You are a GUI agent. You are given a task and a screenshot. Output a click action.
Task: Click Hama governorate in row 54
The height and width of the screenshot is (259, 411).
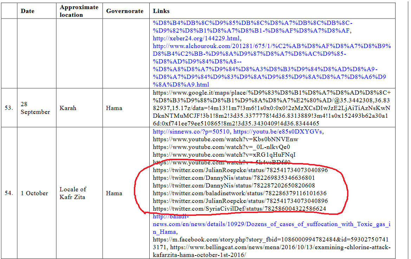[x=114, y=193]
